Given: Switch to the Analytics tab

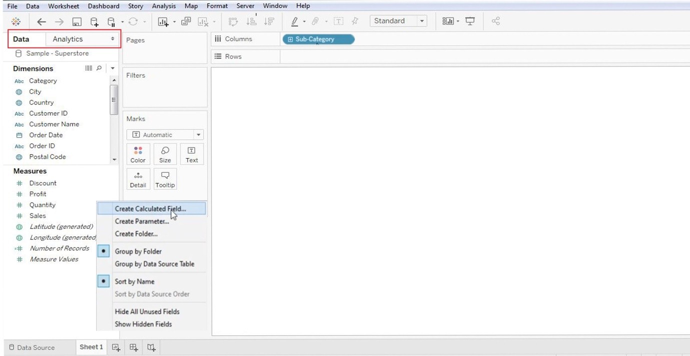Looking at the screenshot, I should 69,39.
